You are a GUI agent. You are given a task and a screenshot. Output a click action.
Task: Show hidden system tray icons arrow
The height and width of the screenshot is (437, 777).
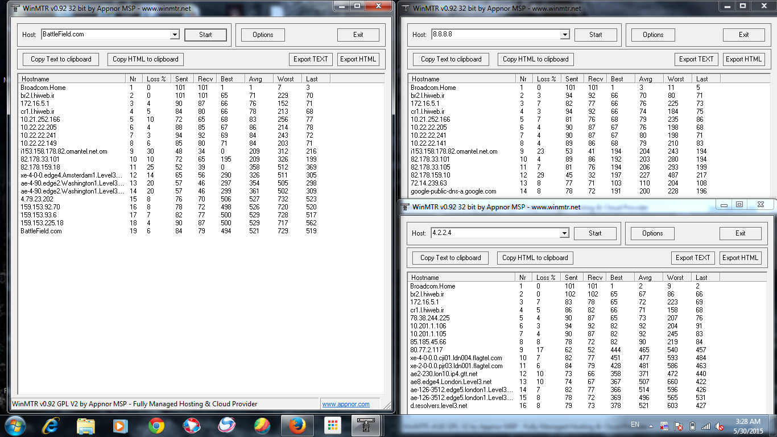(650, 426)
